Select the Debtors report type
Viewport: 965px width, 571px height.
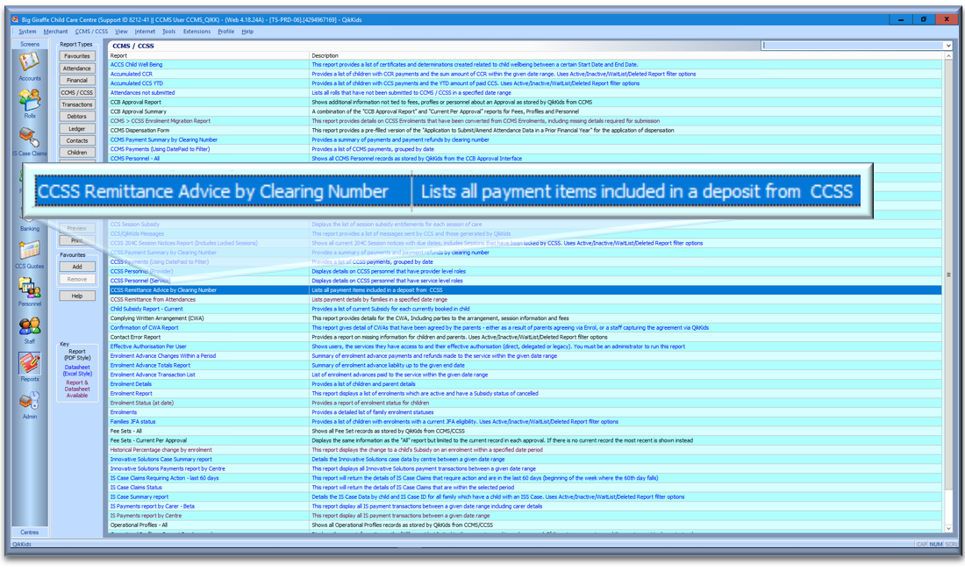coord(77,117)
